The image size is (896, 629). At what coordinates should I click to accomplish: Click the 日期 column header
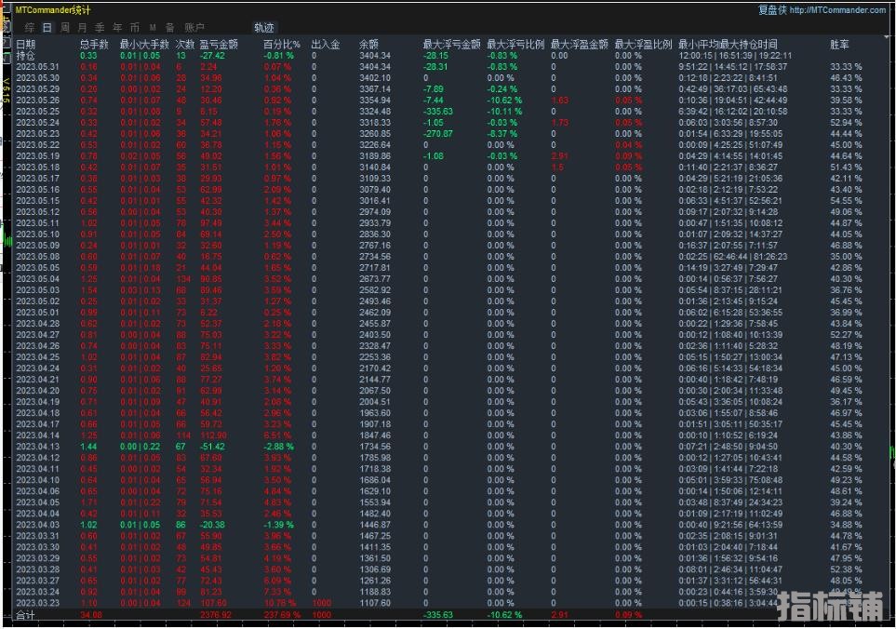click(26, 44)
